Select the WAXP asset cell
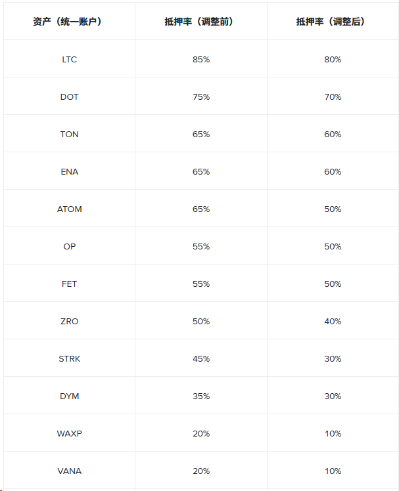399x491 pixels. pos(69,433)
